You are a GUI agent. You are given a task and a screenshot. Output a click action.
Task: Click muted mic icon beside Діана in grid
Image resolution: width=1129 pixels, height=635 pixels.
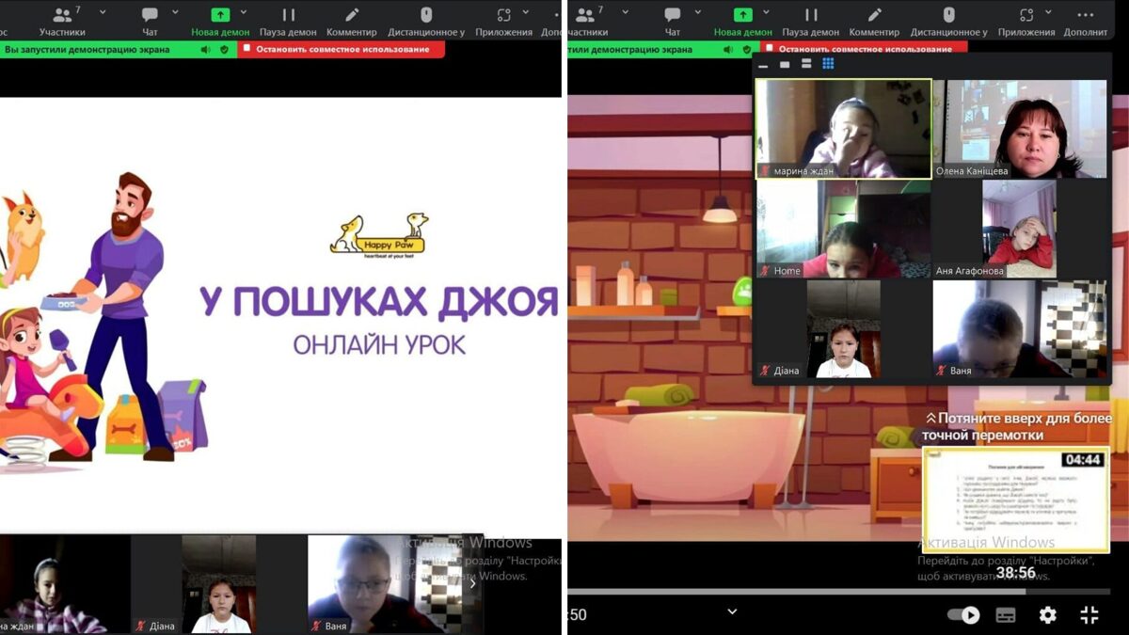click(x=766, y=371)
